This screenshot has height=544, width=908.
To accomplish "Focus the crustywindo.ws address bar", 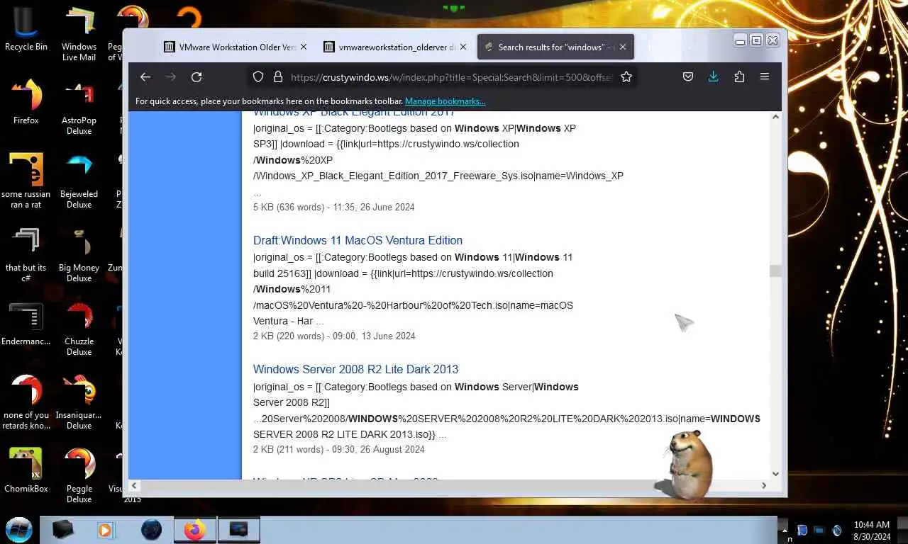I will point(450,76).
